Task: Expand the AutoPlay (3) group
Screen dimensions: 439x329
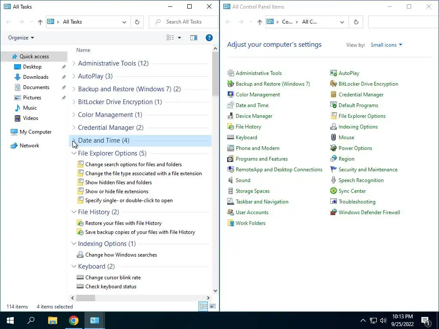Action: pyautogui.click(x=74, y=76)
